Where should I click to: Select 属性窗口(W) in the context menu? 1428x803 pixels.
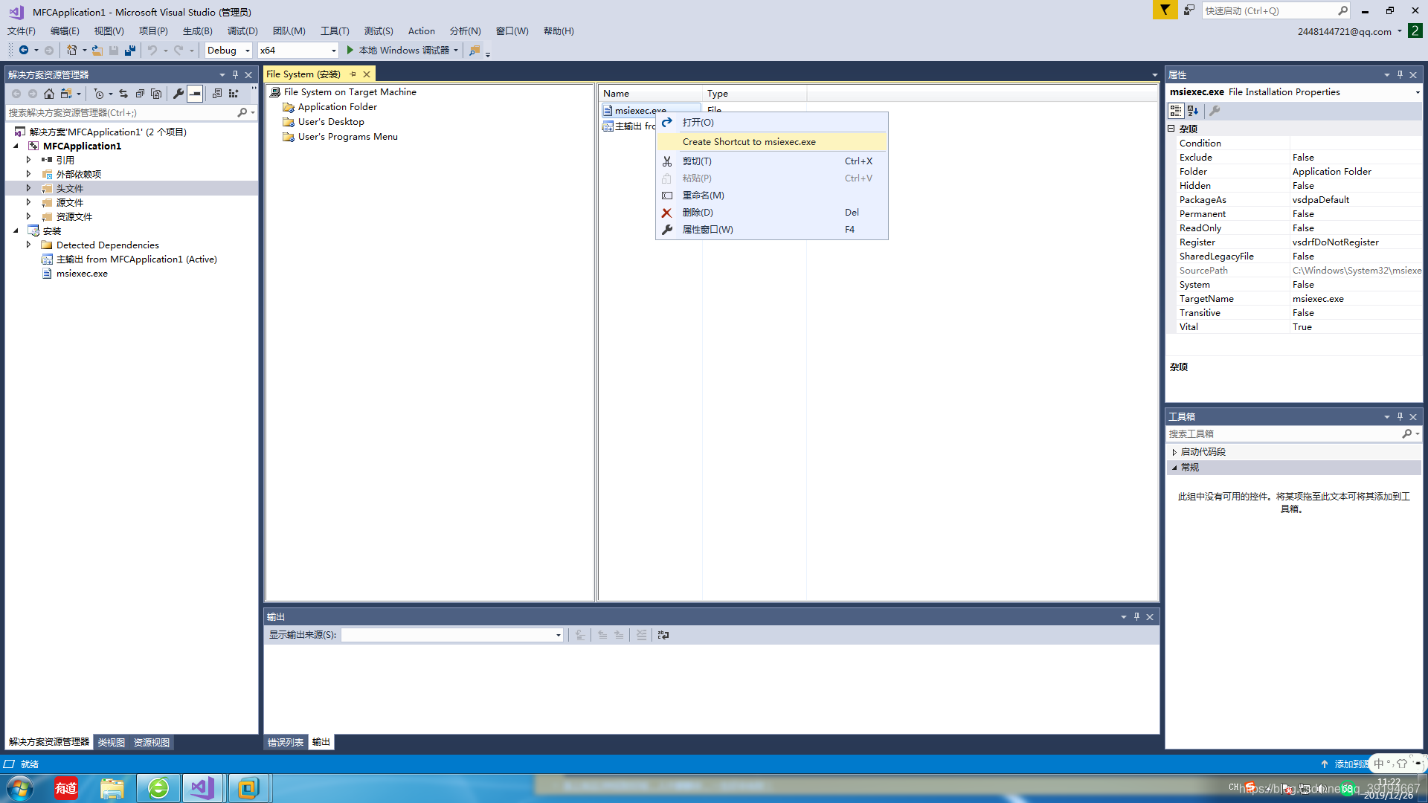[x=772, y=230]
